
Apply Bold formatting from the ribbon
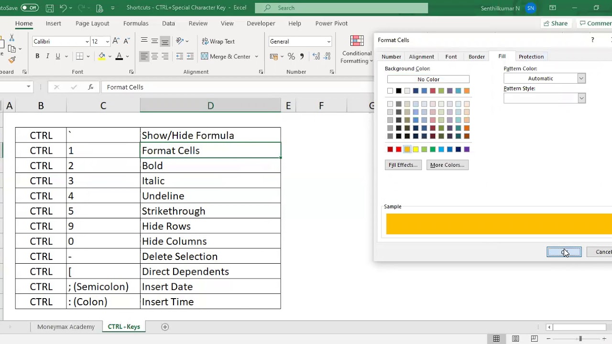[x=37, y=56]
